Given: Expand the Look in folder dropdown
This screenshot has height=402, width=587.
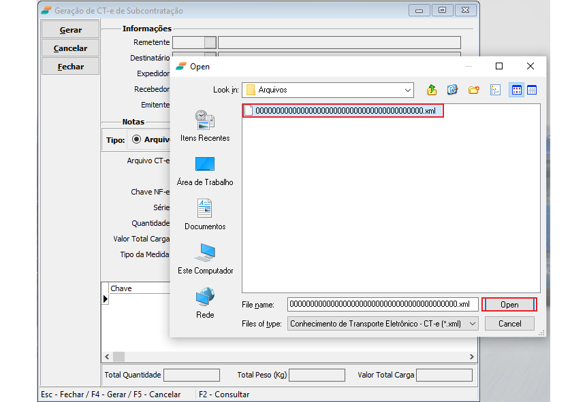Looking at the screenshot, I should (407, 90).
